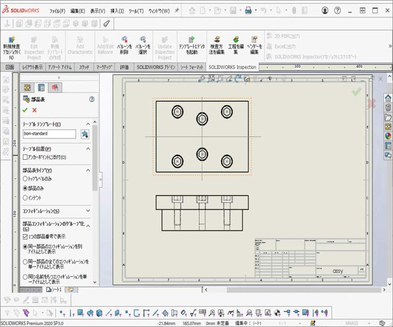
Task: Collapse the 部品表タイプ section
Action: 88,170
